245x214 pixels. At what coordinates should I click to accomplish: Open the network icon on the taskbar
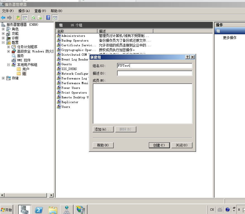67,210
